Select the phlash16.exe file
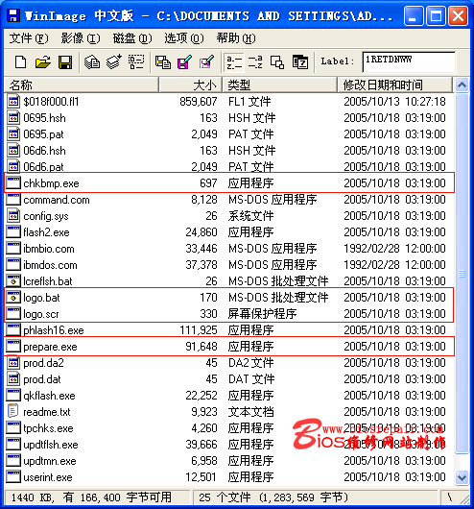Viewport: 474px width, 509px height. [229, 330]
